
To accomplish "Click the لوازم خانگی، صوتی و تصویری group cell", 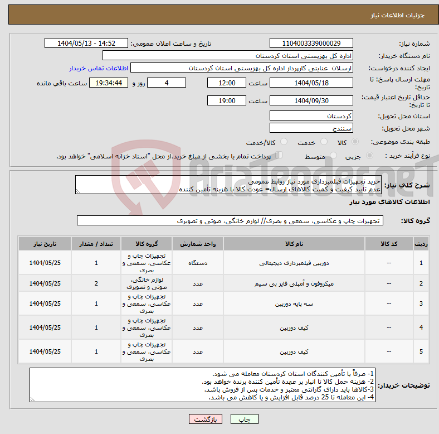I will click(147, 283).
